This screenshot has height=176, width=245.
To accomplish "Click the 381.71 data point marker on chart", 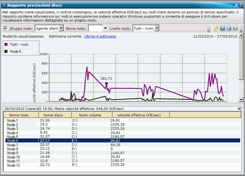I will [106, 83].
